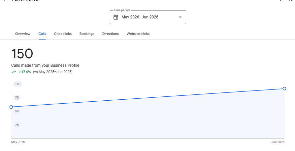Screen dimensions: 295x151
Task: Click the calendar icon in Time period
Action: point(116,17)
